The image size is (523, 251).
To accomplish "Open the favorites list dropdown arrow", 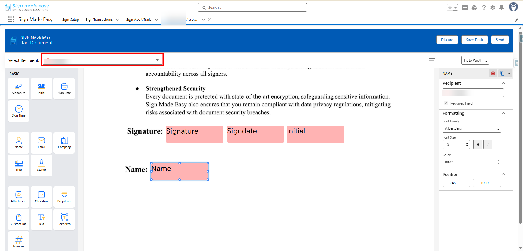I will [x=455, y=8].
